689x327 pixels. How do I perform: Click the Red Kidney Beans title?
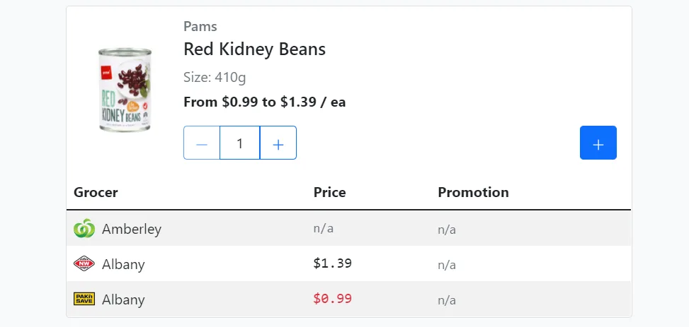coord(254,49)
